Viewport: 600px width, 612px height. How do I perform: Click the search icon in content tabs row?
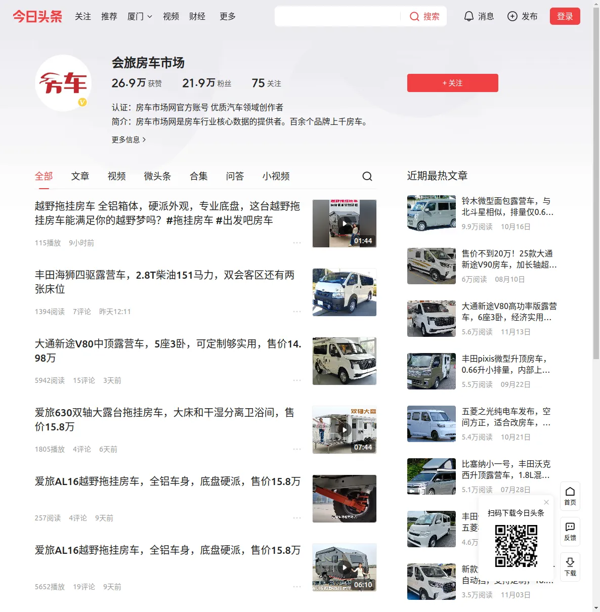pos(367,176)
